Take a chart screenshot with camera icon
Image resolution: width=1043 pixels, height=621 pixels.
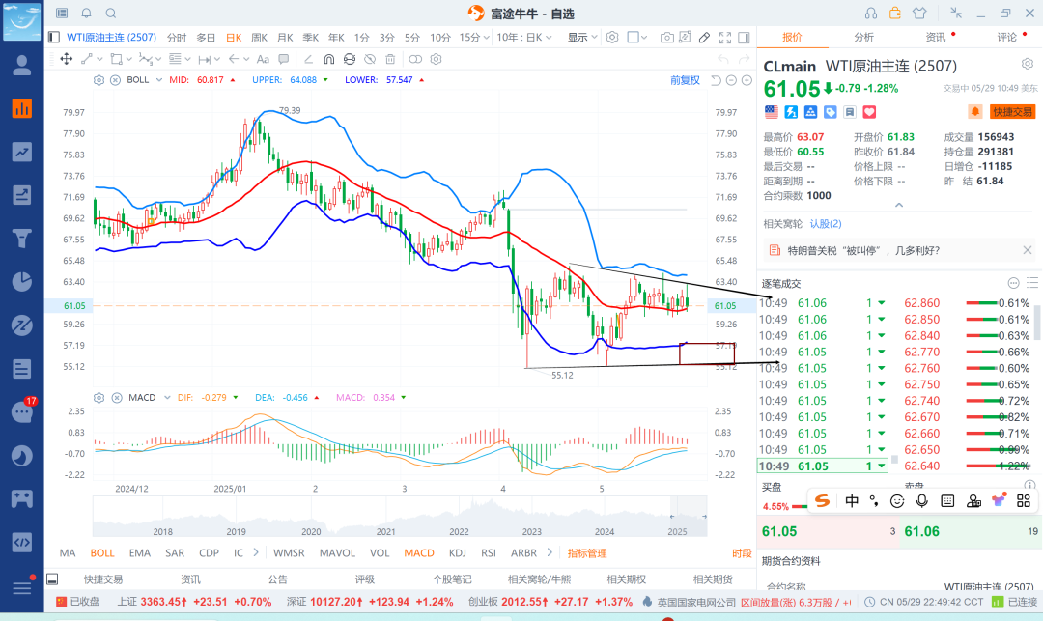666,38
